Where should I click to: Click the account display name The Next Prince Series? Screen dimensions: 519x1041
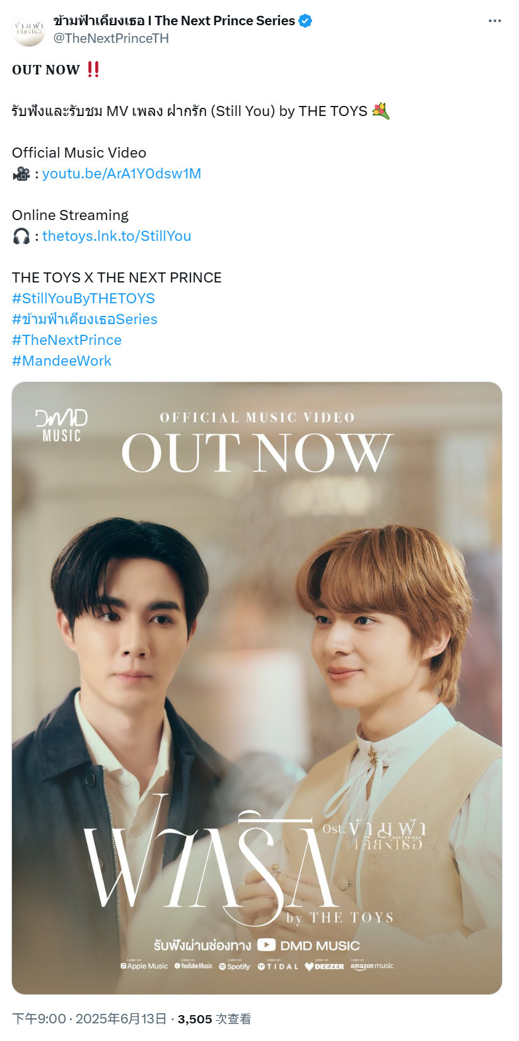(174, 21)
